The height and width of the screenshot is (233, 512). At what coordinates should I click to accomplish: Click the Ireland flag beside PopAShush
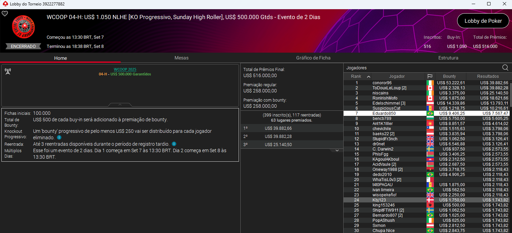[430, 220]
